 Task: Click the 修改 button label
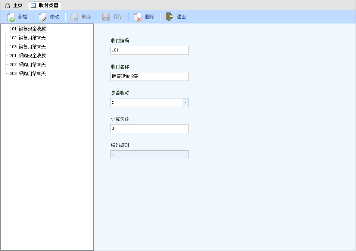point(54,17)
